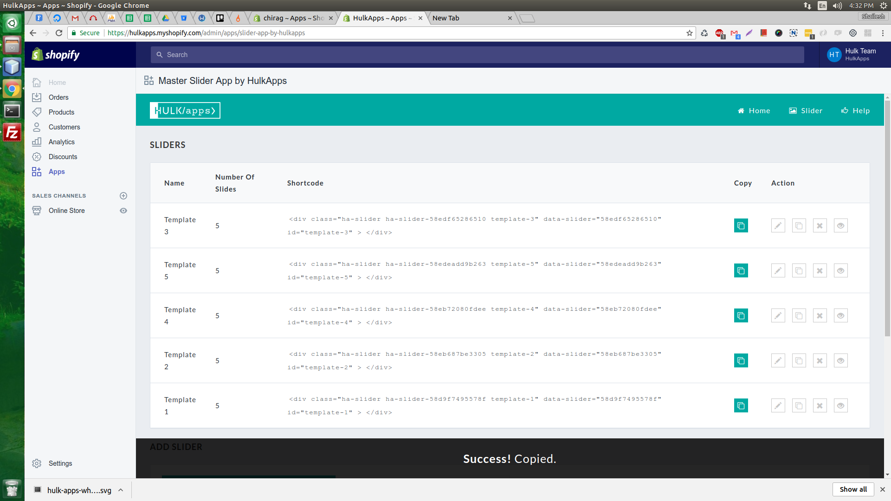
Task: Edit the Template 4 slider
Action: (x=778, y=315)
